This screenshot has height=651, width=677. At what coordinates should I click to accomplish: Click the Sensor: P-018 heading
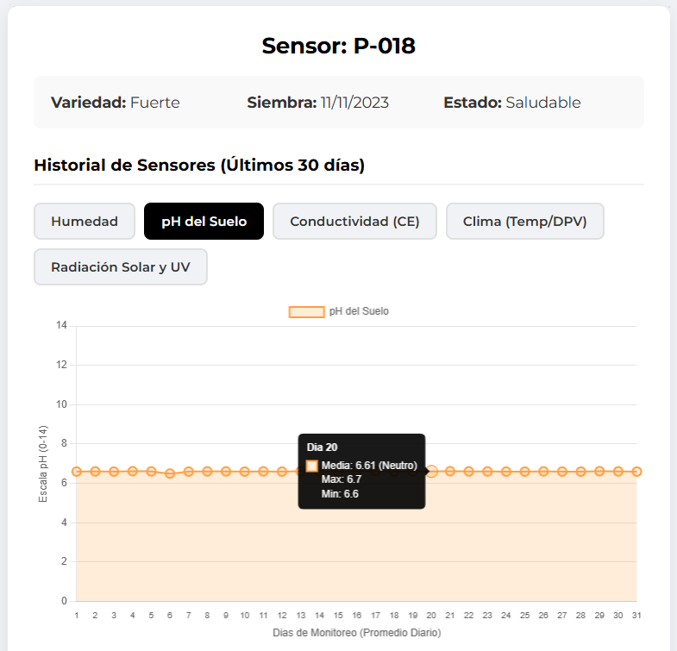coord(338,46)
